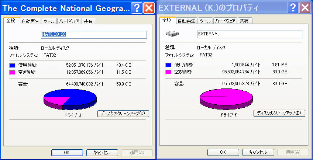
Task: Close the EXTERNAL (K:) properties window
Action: 305,8
